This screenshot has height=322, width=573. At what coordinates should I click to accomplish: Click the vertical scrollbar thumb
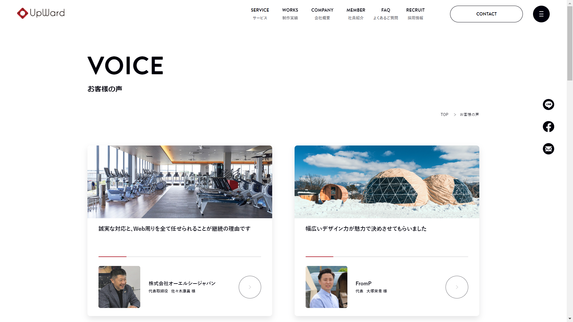pyautogui.click(x=570, y=43)
